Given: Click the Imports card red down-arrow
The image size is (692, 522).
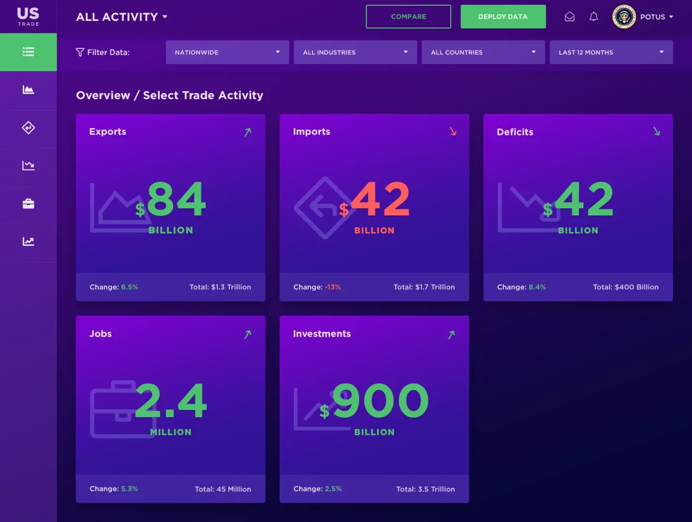Looking at the screenshot, I should [x=453, y=131].
